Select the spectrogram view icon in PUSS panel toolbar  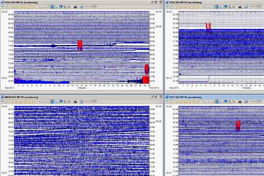click(x=61, y=7)
